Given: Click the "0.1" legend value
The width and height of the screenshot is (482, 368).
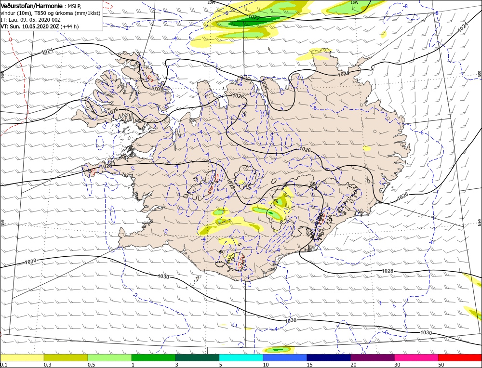Looking at the screenshot, I should coord(3,365).
